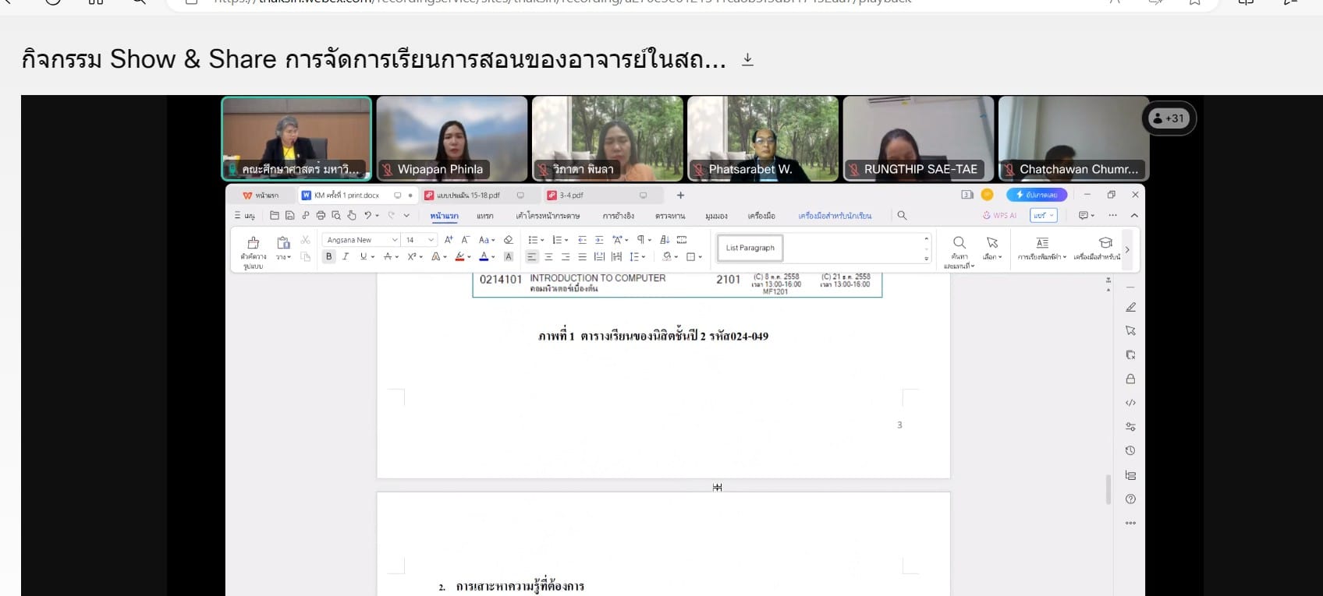Image resolution: width=1323 pixels, height=596 pixels.
Task: Toggle Bold formatting
Action: pyautogui.click(x=329, y=256)
